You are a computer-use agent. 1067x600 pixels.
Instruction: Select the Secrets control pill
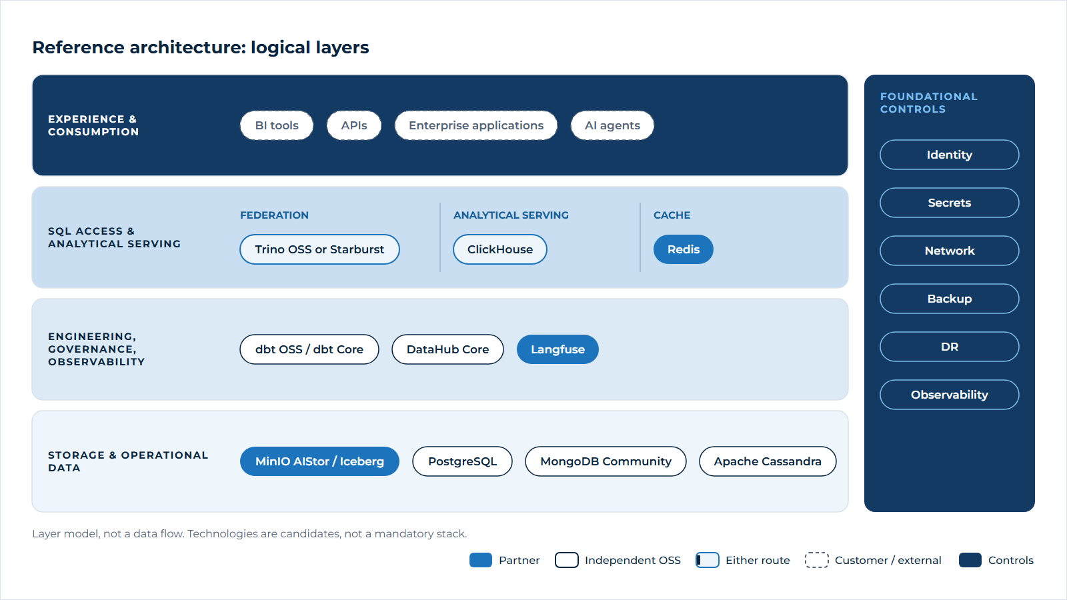(x=950, y=203)
